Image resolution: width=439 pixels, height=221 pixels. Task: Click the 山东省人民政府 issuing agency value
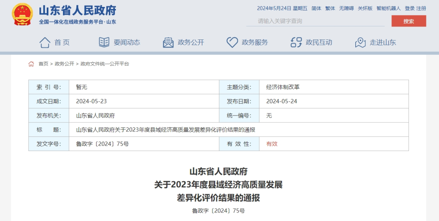click(x=96, y=116)
